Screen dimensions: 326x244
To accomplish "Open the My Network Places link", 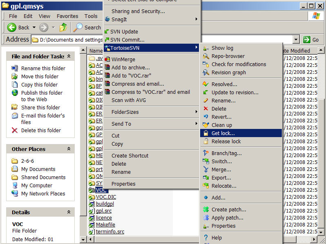I will point(43,194).
